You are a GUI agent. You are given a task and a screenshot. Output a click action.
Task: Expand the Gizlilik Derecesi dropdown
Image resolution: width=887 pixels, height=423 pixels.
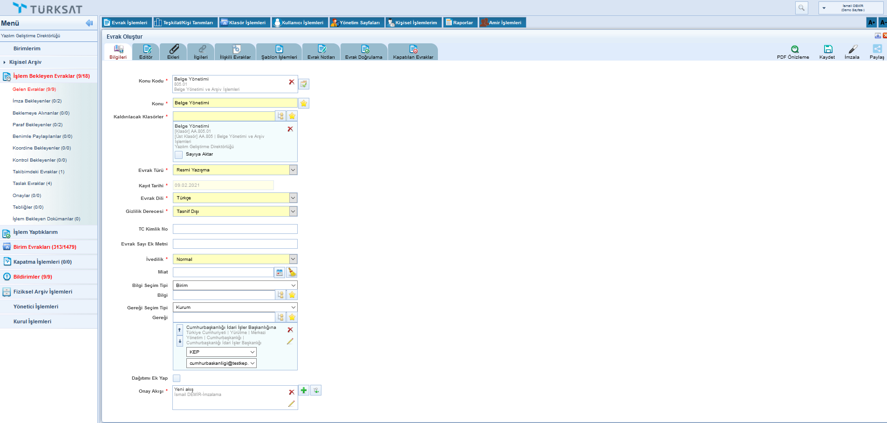click(293, 211)
